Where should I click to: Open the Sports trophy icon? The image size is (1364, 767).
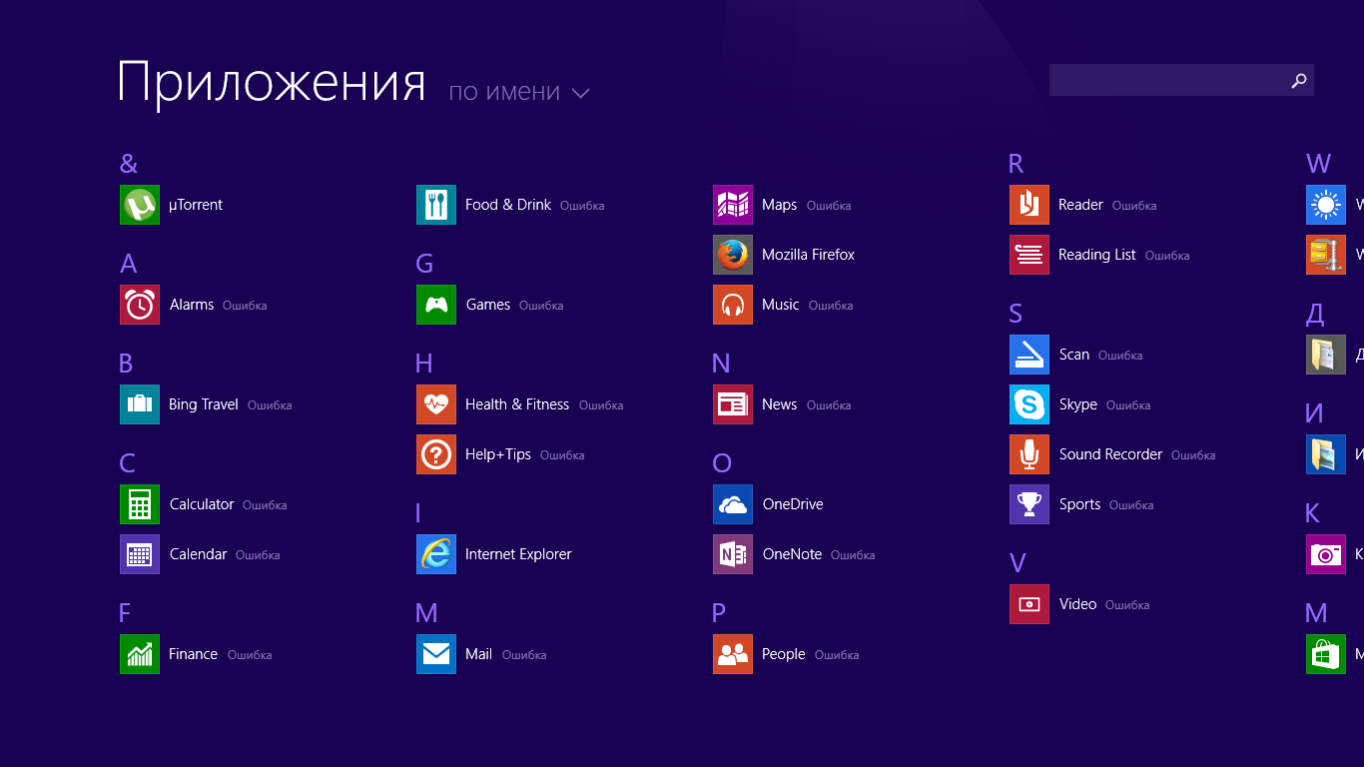(1029, 504)
